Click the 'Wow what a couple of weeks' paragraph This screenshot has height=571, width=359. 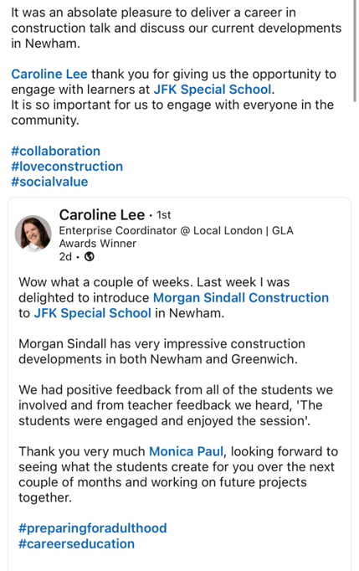coord(174,297)
